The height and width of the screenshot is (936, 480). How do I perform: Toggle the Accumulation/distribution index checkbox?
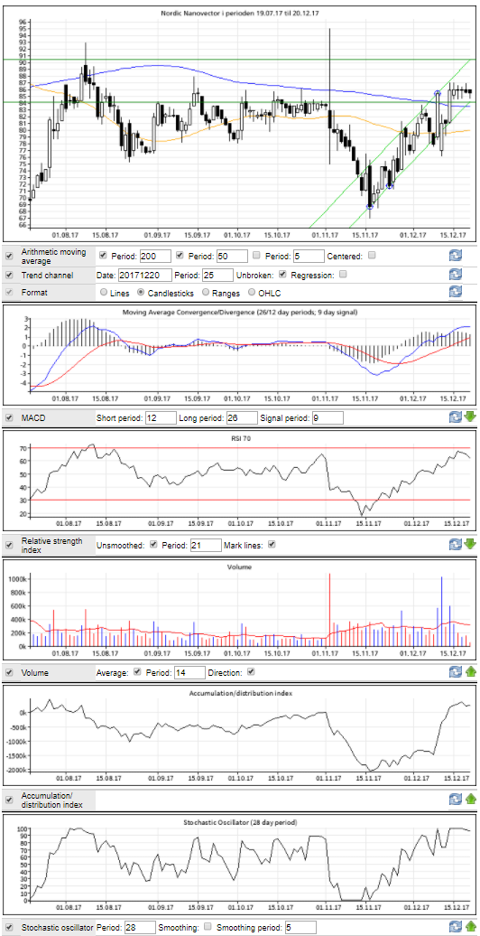coord(8,800)
